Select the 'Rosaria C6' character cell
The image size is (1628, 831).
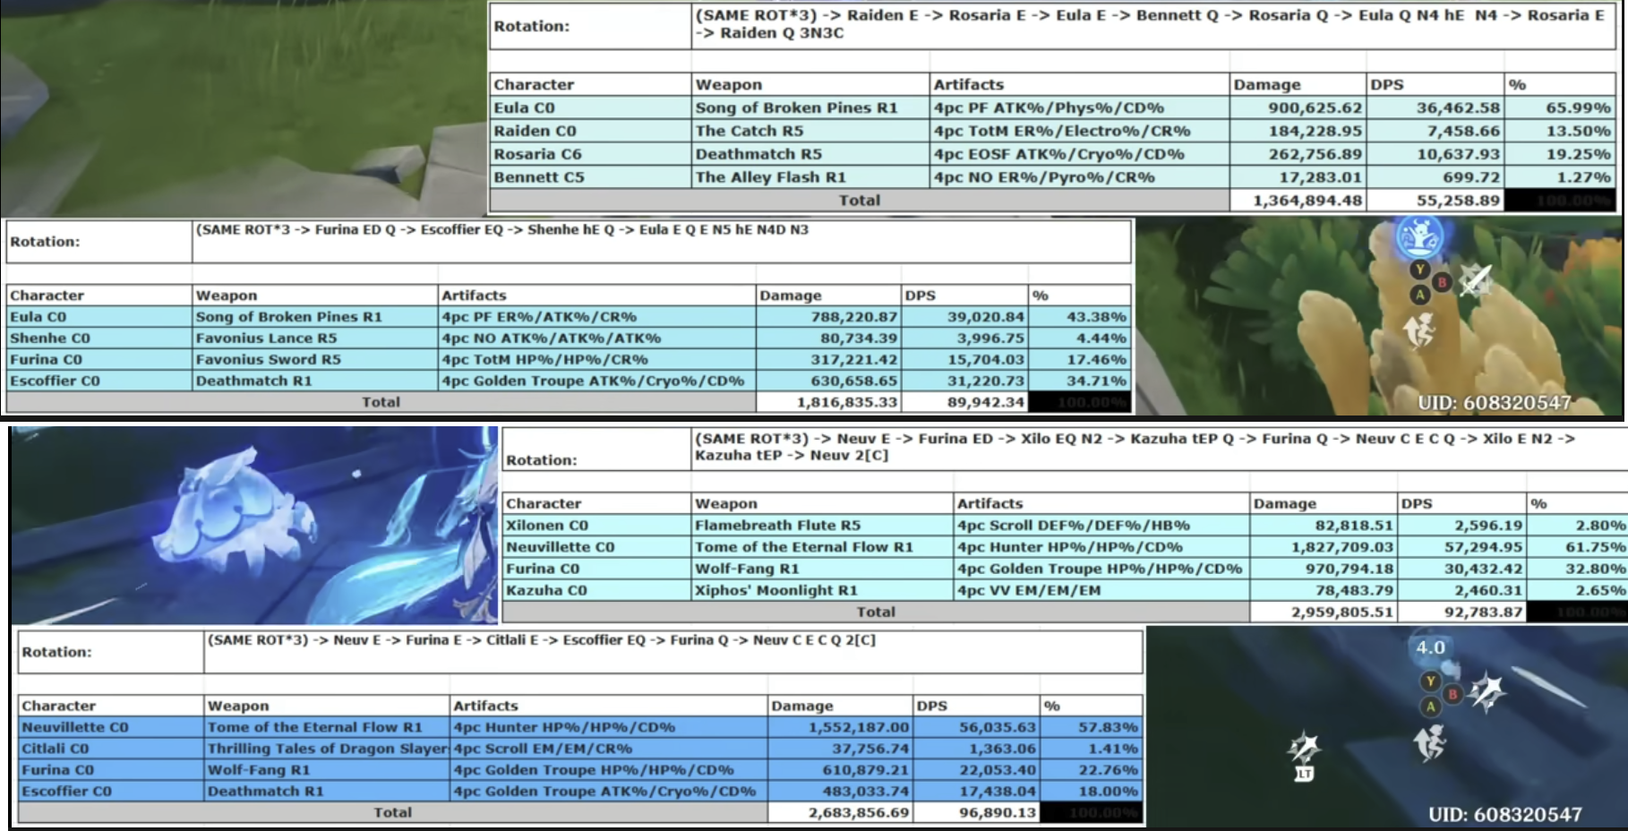pyautogui.click(x=590, y=155)
